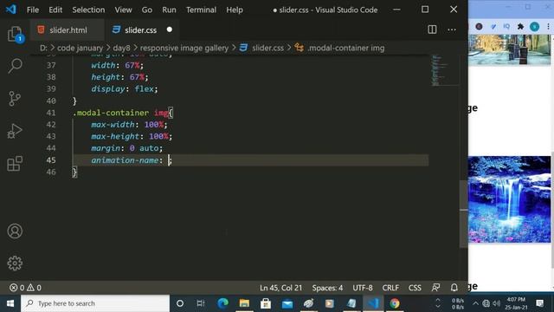The width and height of the screenshot is (554, 312).
Task: Open the Selection menu
Action: coord(88,10)
